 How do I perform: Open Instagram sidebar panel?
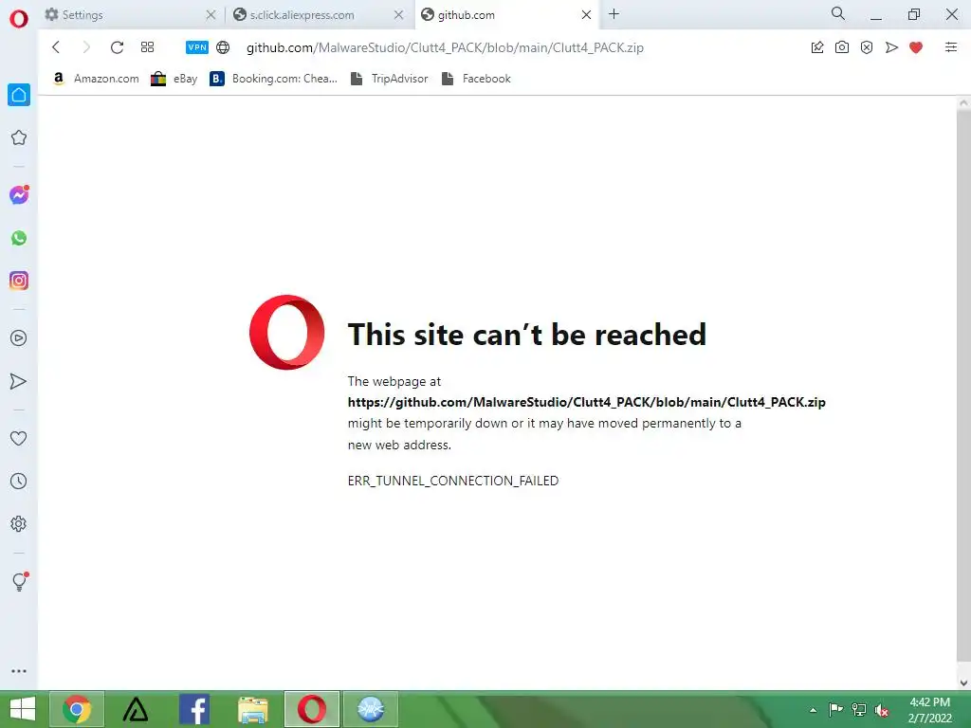[19, 281]
